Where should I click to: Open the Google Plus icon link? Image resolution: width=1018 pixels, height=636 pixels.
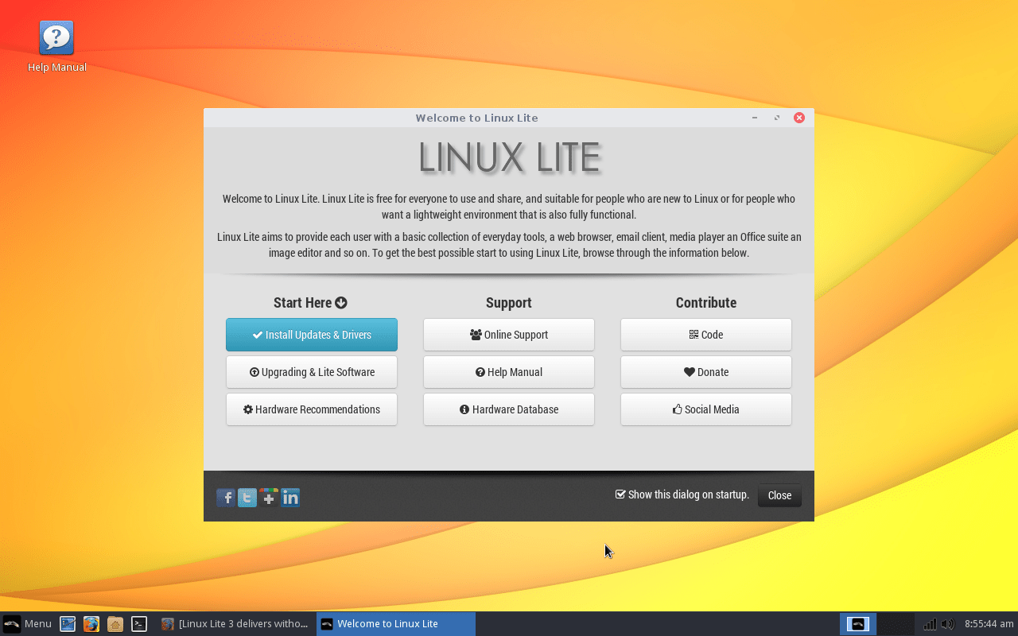click(269, 498)
